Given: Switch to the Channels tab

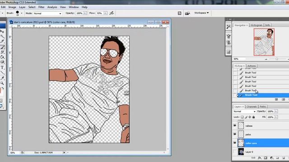Looking at the screenshot, I should pyautogui.click(x=252, y=107).
